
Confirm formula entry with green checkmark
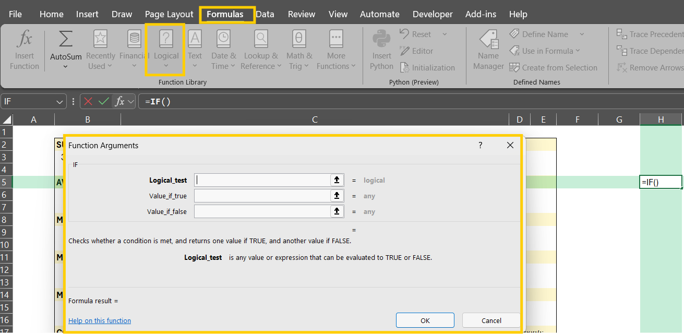104,102
